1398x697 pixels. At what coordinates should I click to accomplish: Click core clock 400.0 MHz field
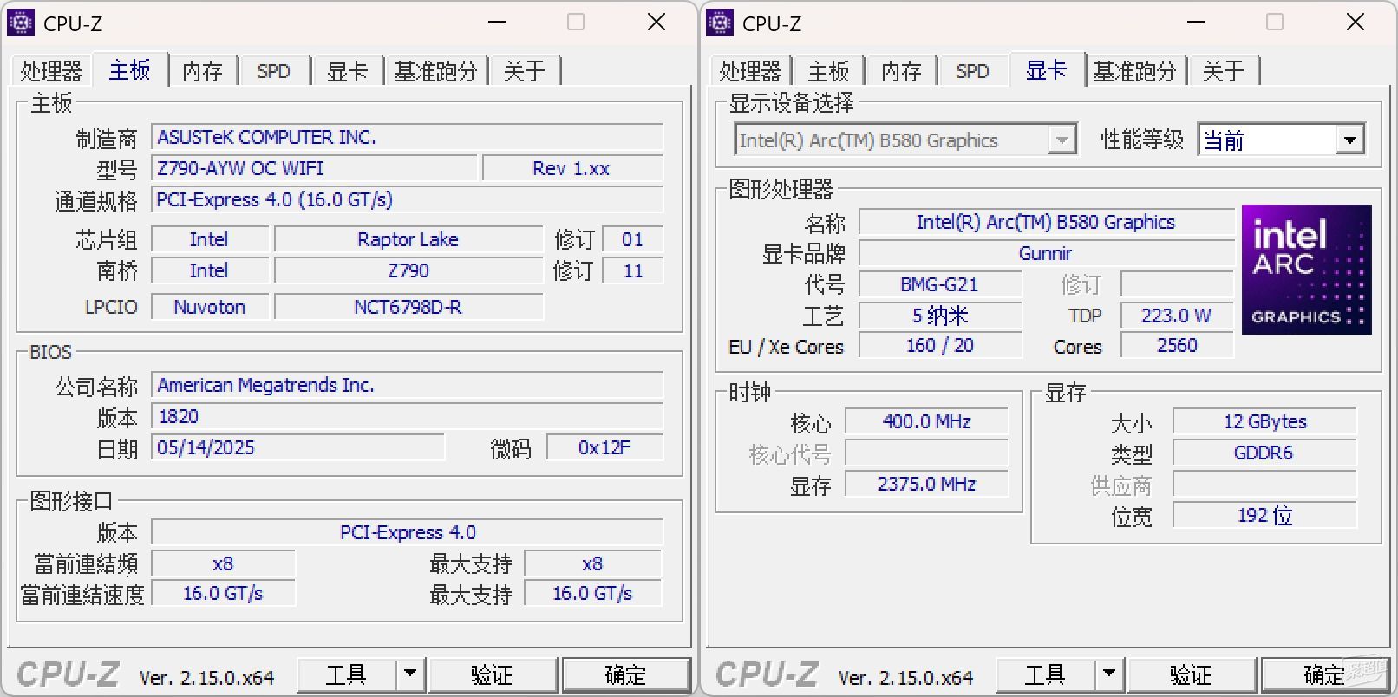tap(927, 421)
